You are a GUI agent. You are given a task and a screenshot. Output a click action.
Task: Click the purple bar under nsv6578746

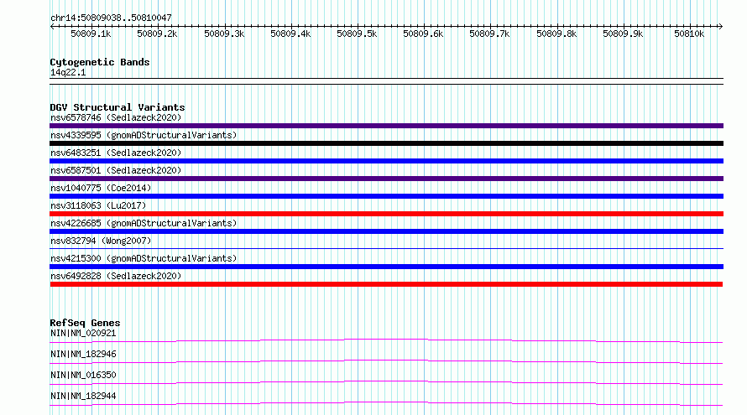pos(386,126)
